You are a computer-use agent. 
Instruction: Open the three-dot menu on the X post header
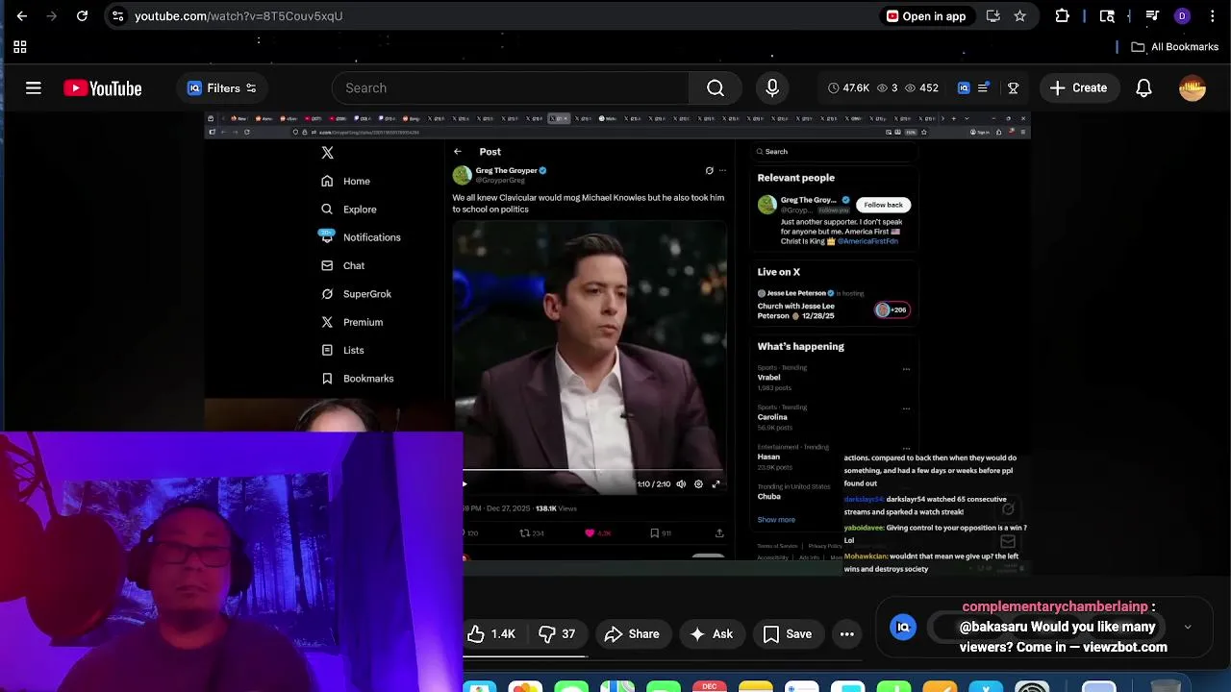(x=722, y=171)
